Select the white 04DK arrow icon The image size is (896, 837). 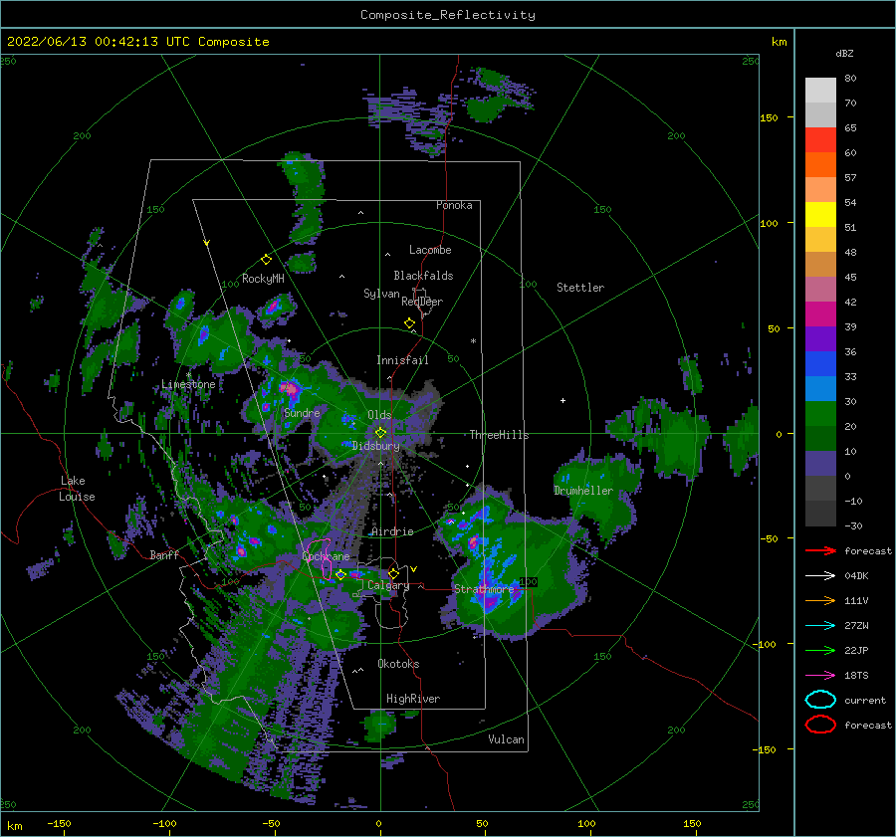click(820, 576)
